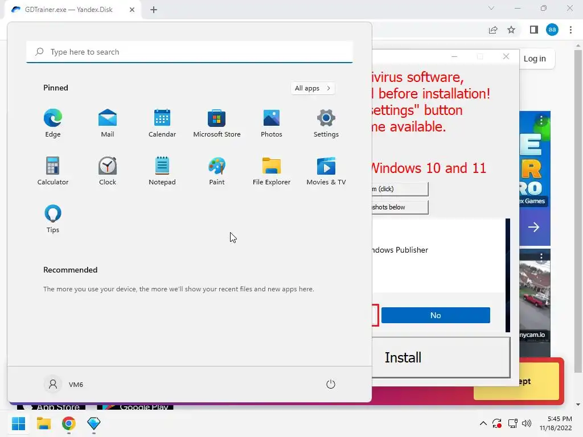Open File Explorer from the taskbar
583x437 pixels.
point(43,423)
